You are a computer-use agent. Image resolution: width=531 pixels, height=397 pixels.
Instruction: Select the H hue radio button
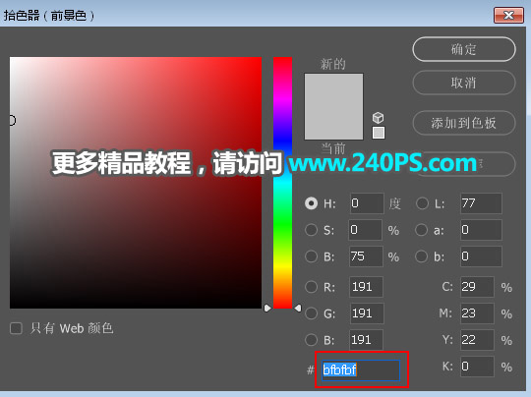pyautogui.click(x=311, y=203)
